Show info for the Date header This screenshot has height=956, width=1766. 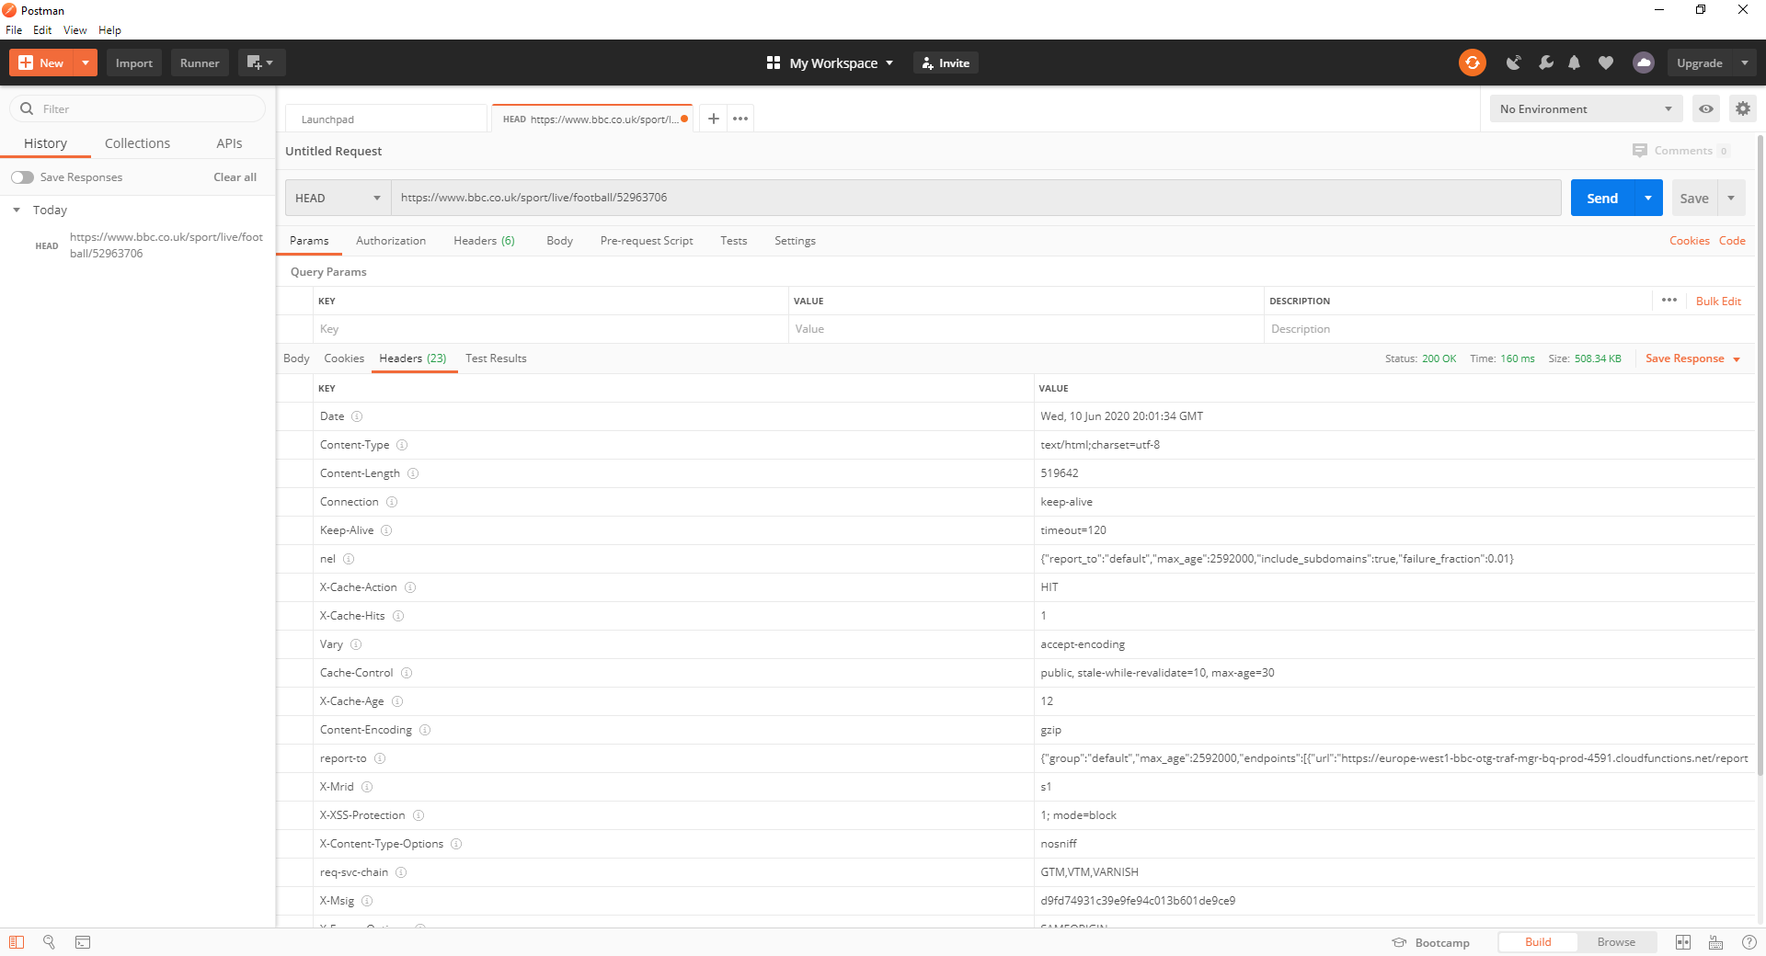pos(357,416)
